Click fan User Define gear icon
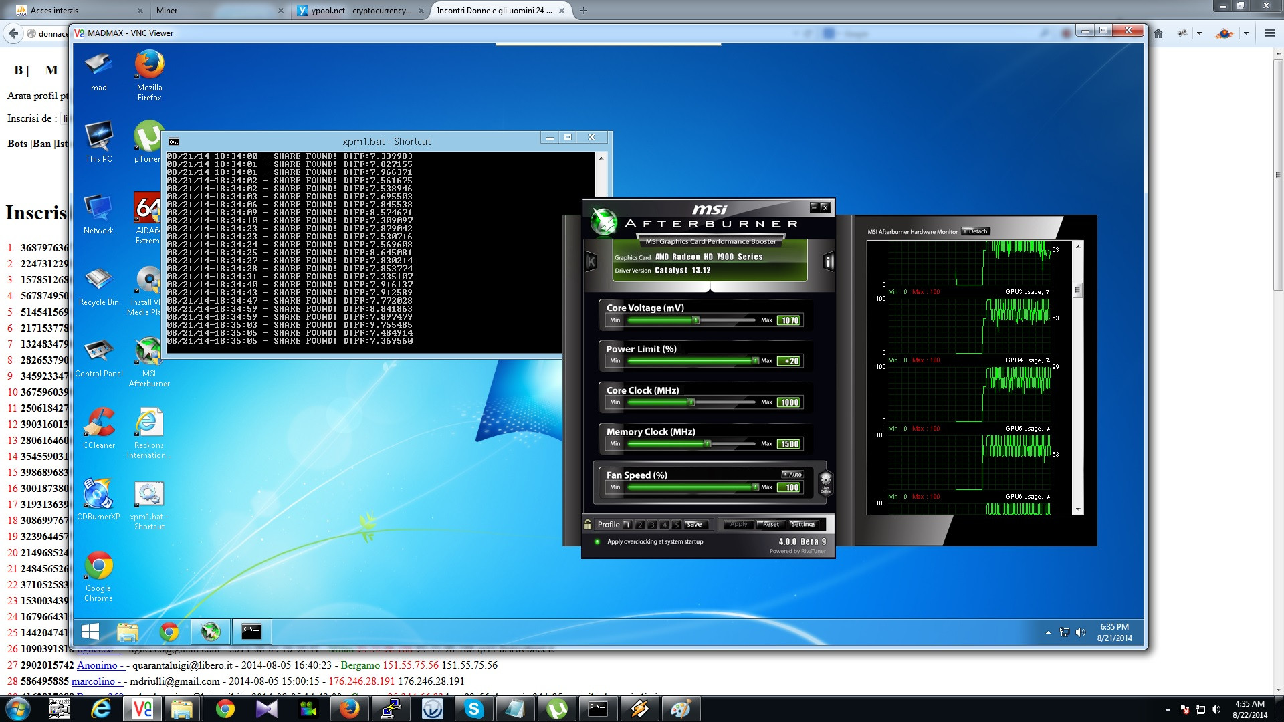This screenshot has height=722, width=1284. (x=825, y=481)
